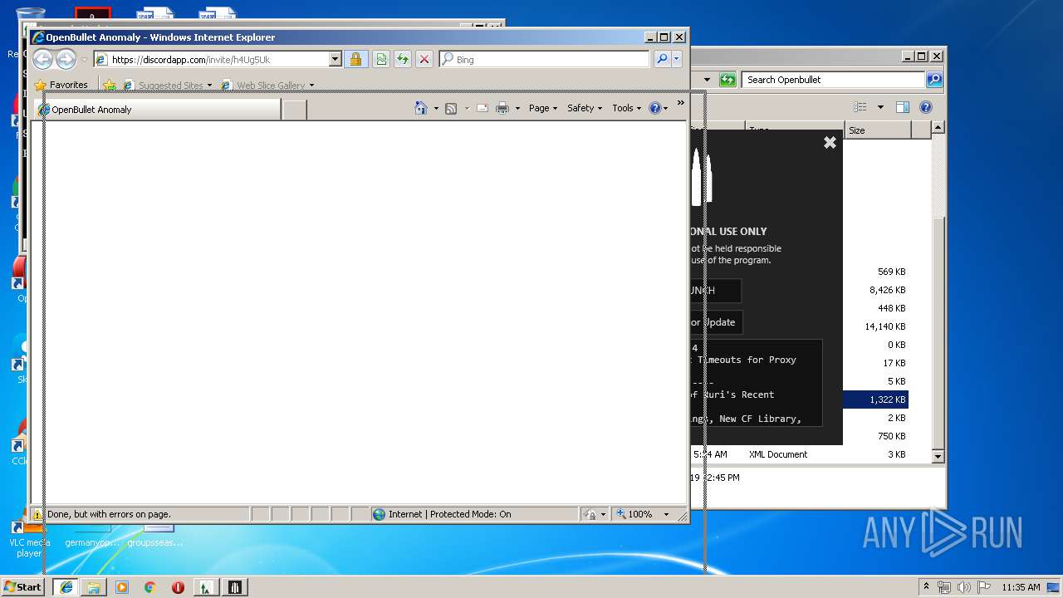Toggle Explorer's preview pane icon
1063x598 pixels.
click(x=903, y=107)
